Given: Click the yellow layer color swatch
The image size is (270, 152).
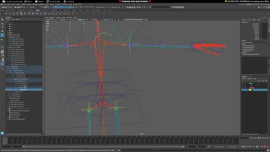Looking at the screenshot, I should 250,90.
